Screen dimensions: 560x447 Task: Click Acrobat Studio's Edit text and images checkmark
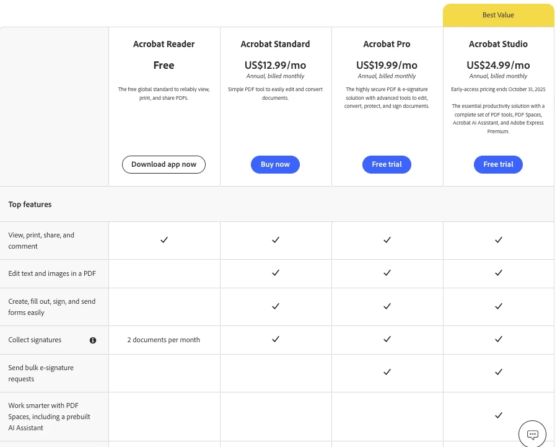coord(499,273)
